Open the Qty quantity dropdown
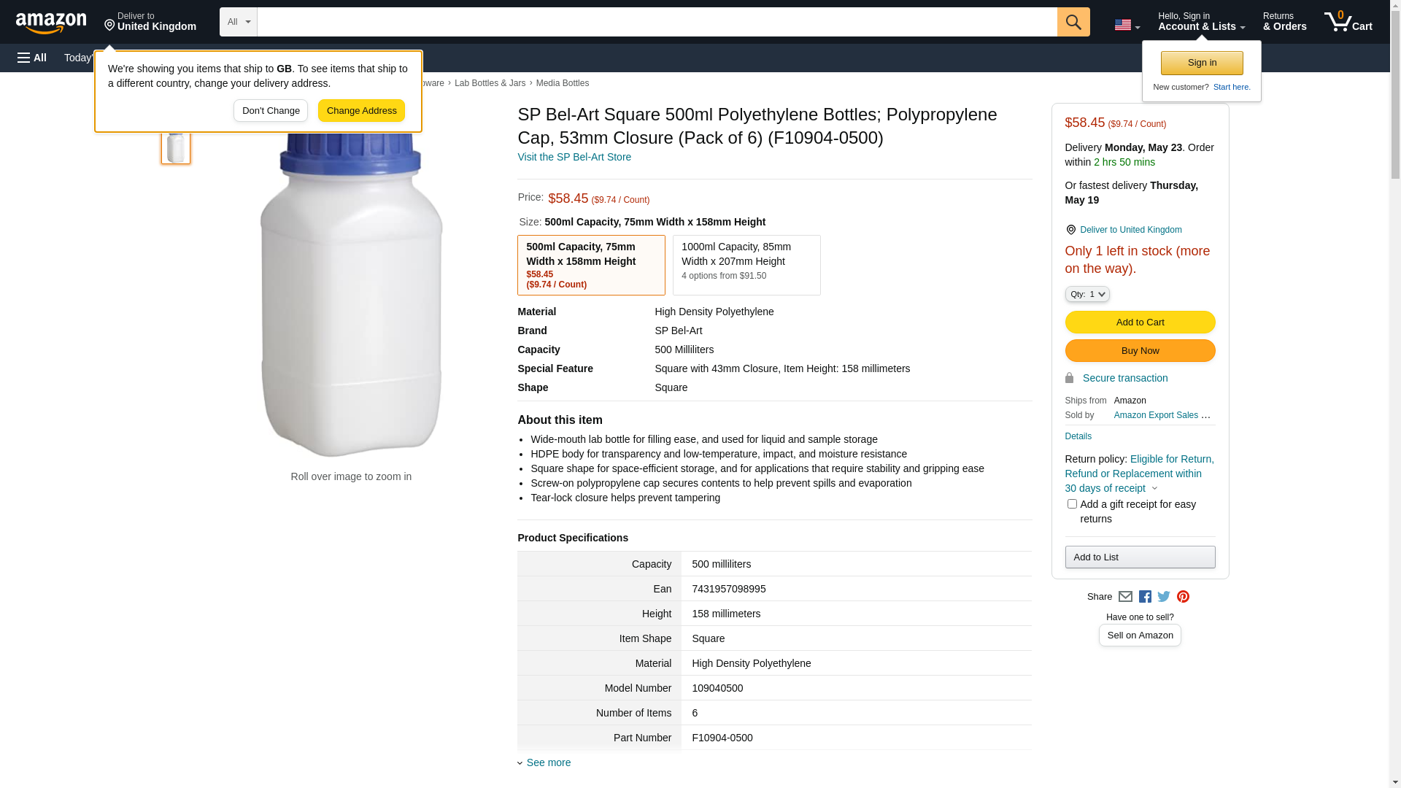The height and width of the screenshot is (788, 1401). (x=1087, y=294)
